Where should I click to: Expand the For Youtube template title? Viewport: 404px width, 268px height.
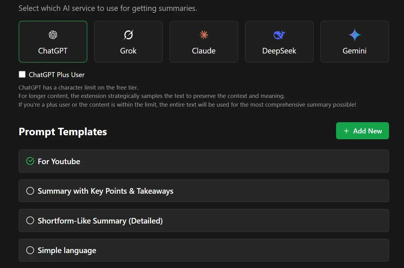pos(59,161)
